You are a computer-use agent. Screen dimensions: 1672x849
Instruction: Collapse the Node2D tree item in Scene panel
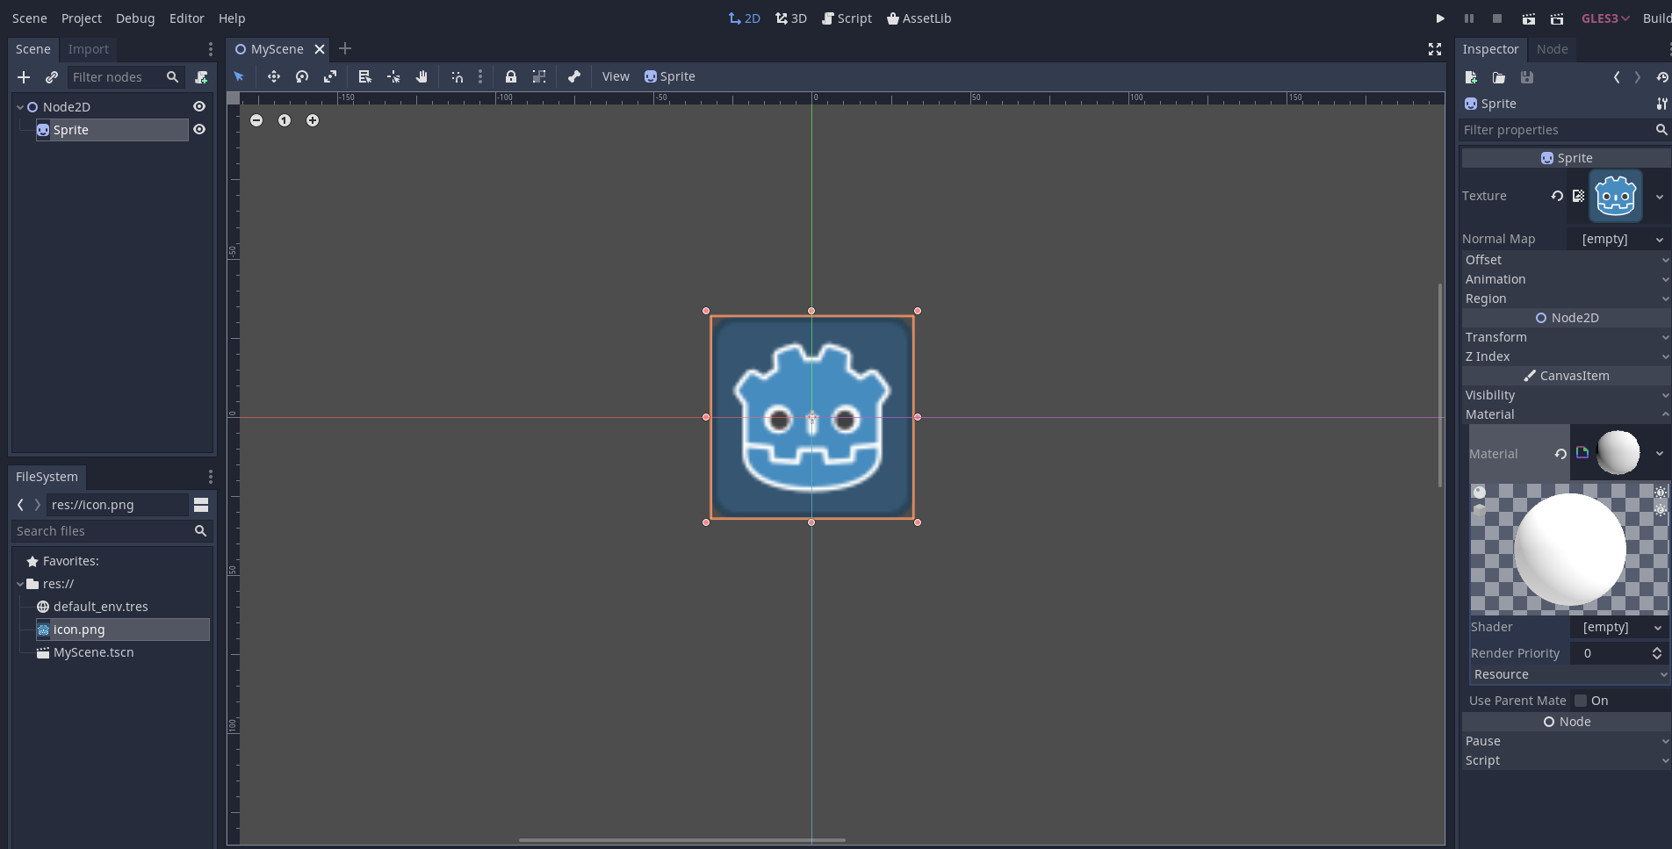pos(20,106)
